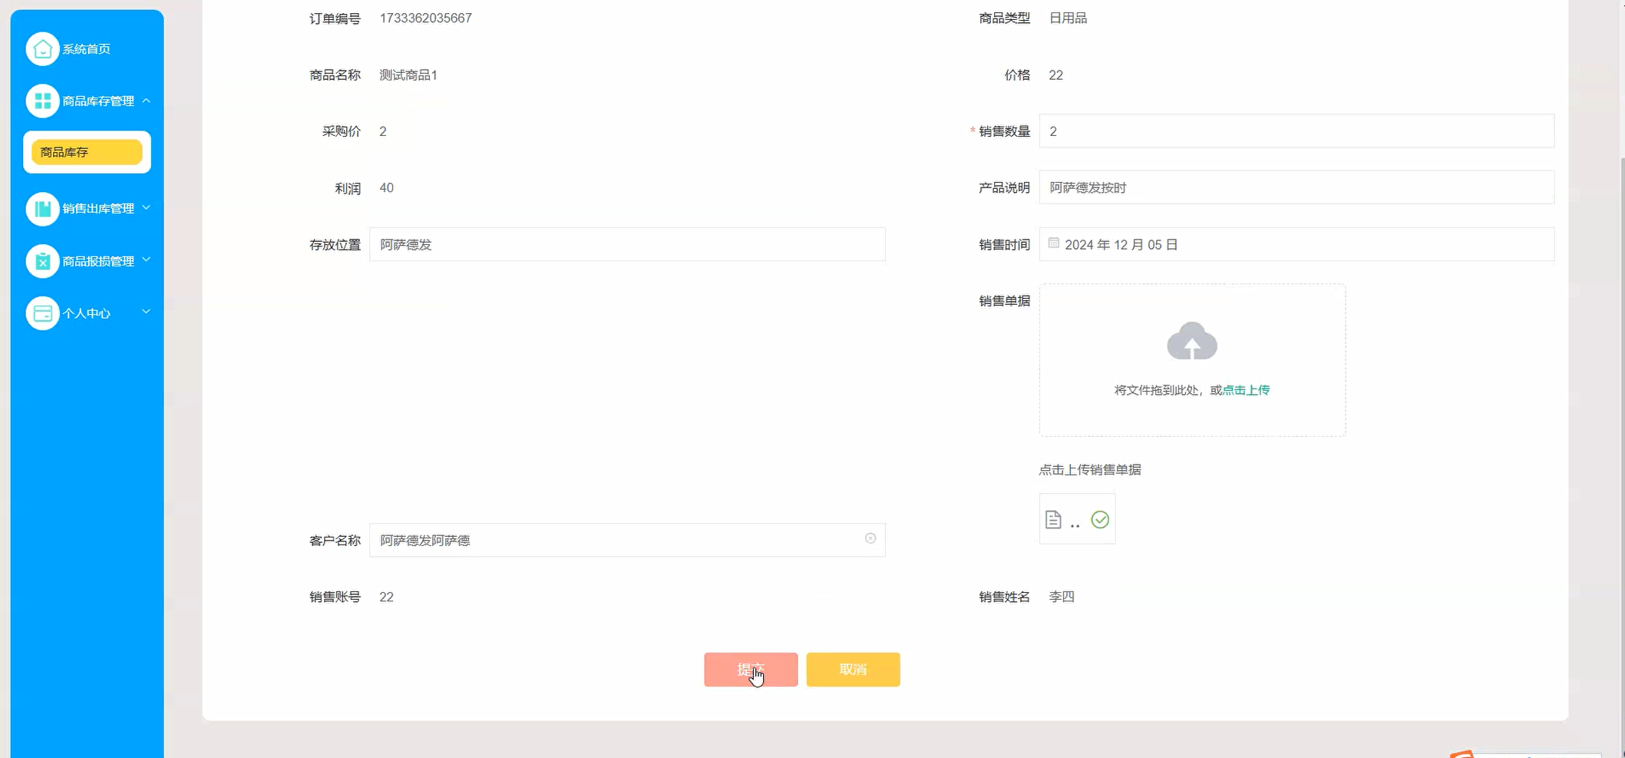The image size is (1625, 758).
Task: Click the home icon beside 系统首页
Action: (x=43, y=48)
